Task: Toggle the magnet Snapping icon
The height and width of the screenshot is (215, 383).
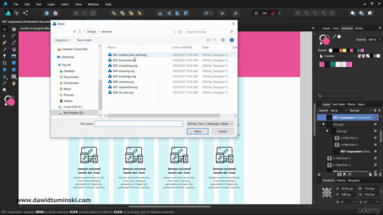Action: point(273,13)
